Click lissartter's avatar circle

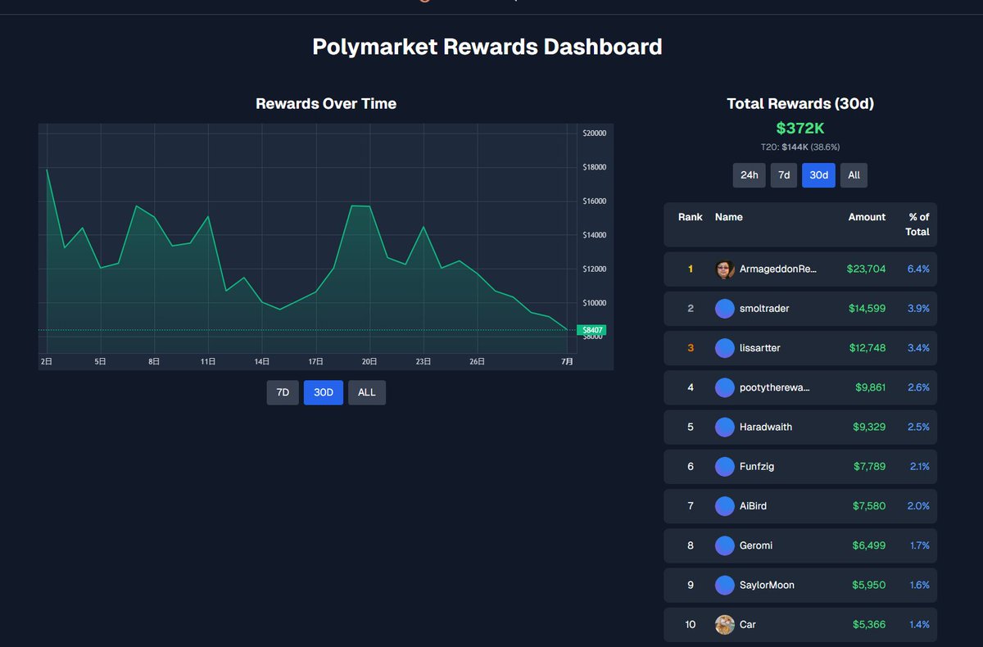[x=724, y=348]
